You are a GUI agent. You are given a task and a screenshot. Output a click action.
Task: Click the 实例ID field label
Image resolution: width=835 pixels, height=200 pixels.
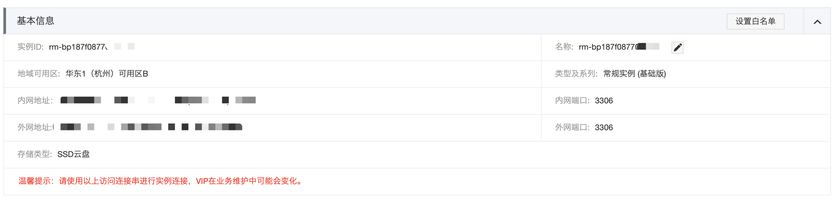(x=30, y=47)
